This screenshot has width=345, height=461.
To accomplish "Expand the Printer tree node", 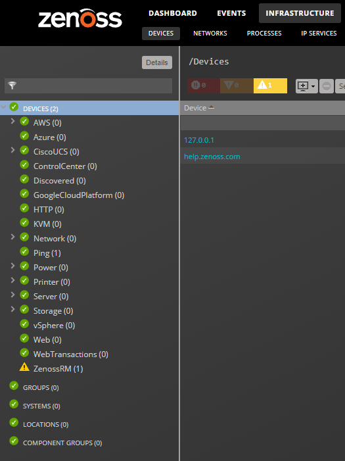I will 12,281.
